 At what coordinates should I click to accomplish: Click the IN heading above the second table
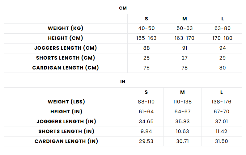(123, 82)
